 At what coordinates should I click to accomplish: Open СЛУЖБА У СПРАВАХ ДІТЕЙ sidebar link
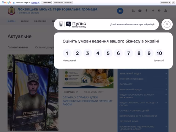pos(134,111)
